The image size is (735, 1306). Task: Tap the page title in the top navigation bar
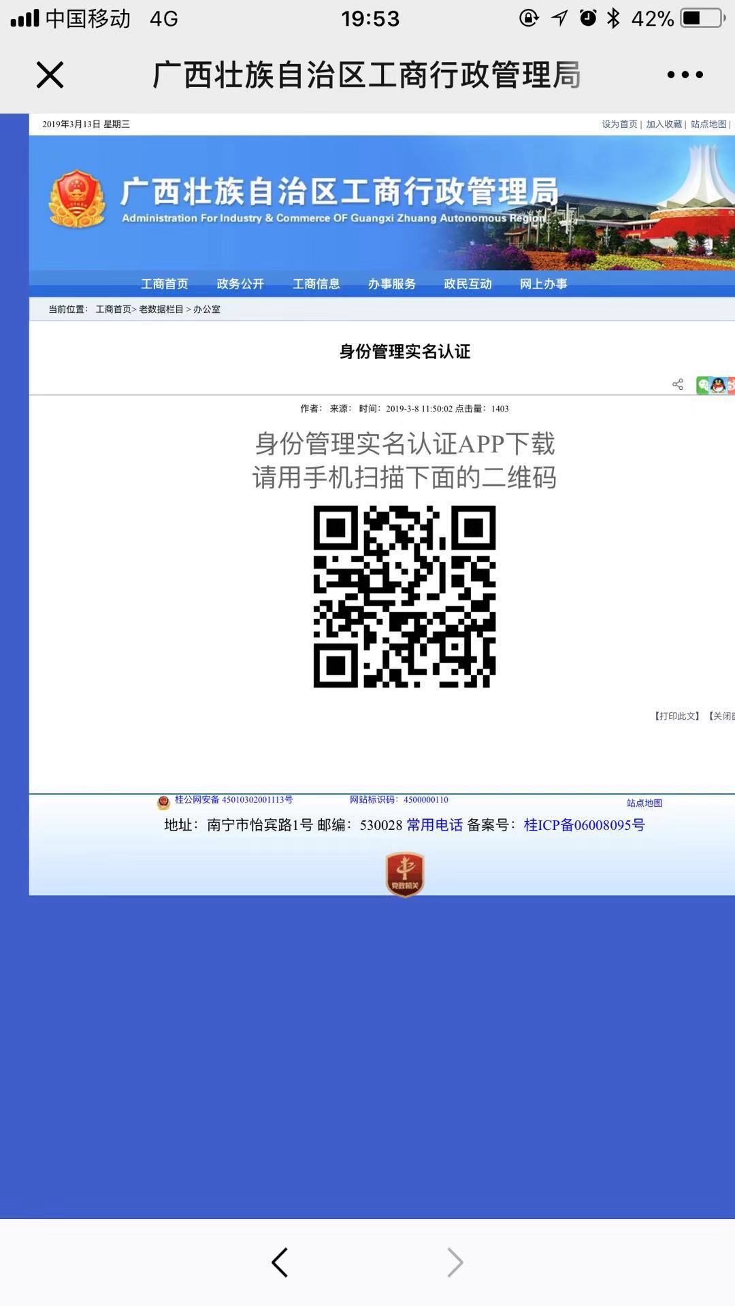[x=366, y=75]
